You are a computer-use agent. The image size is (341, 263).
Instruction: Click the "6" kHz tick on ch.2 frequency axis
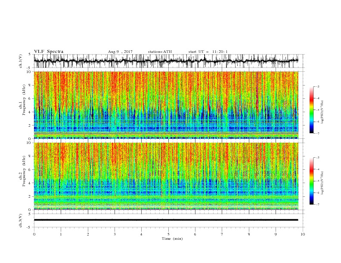click(31, 170)
